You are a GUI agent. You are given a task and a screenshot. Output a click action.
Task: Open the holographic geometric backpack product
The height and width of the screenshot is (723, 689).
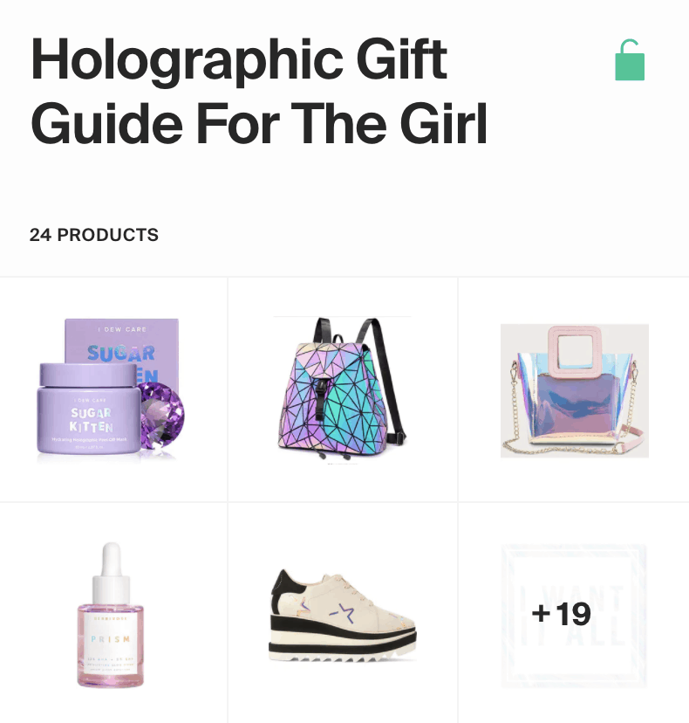(341, 389)
